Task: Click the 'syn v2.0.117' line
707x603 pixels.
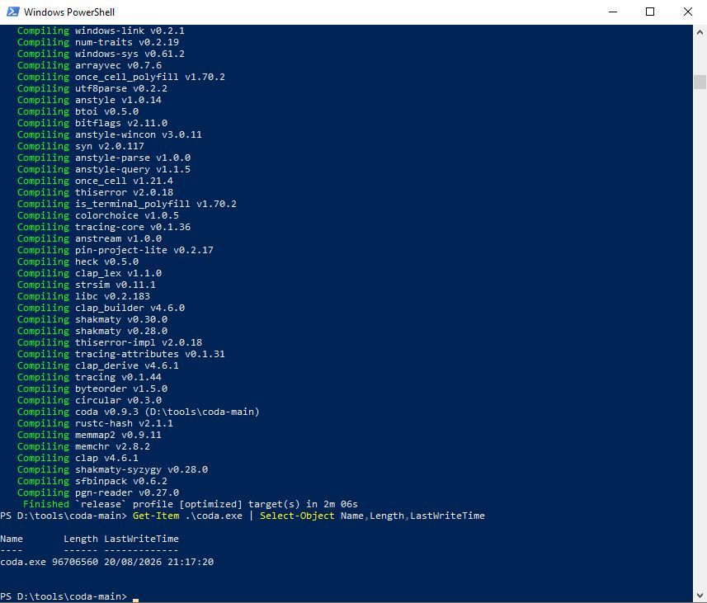Action: click(81, 146)
